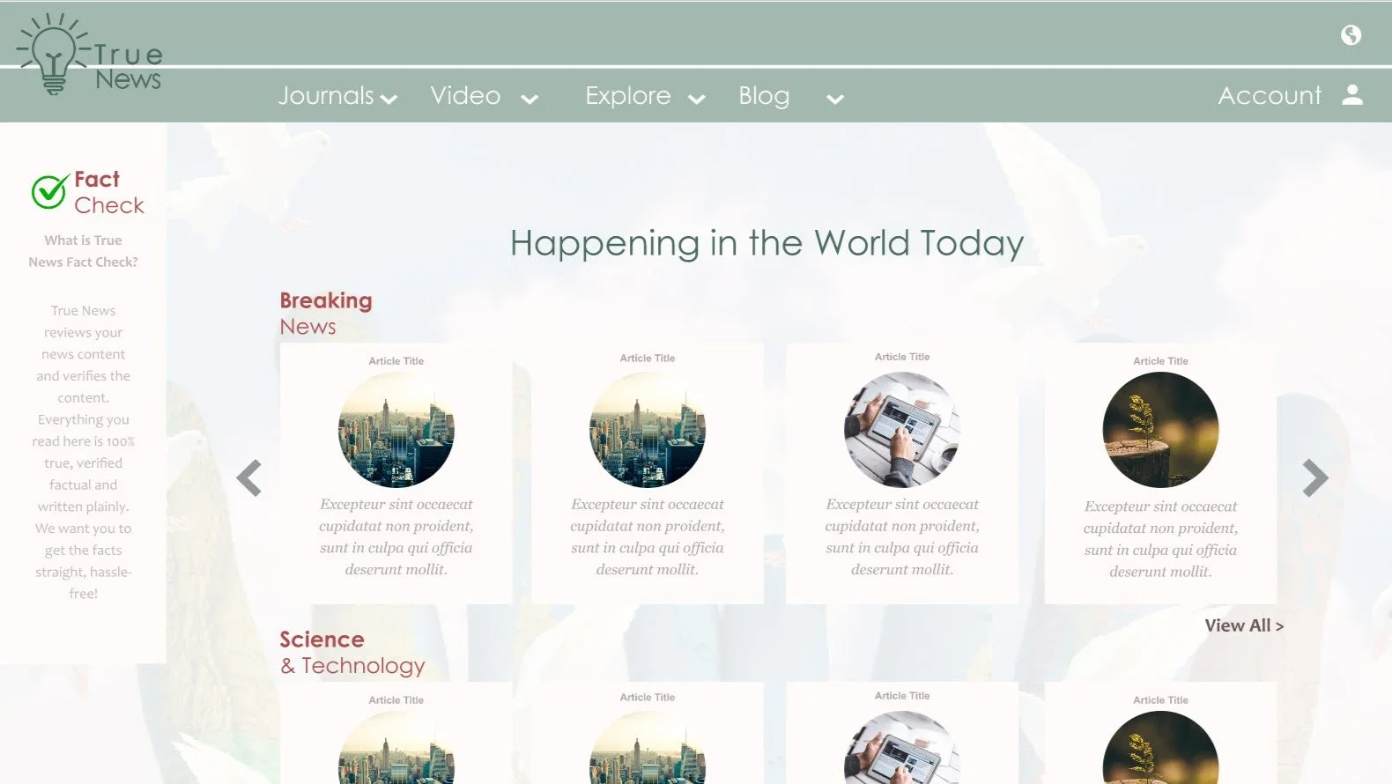Click excerpt text under the tablet thumbnail
The height and width of the screenshot is (784, 1392).
point(902,537)
